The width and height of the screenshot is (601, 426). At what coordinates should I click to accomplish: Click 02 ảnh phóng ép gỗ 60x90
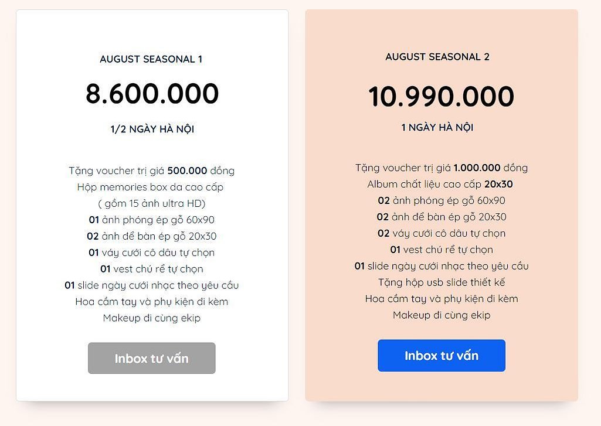(442, 200)
